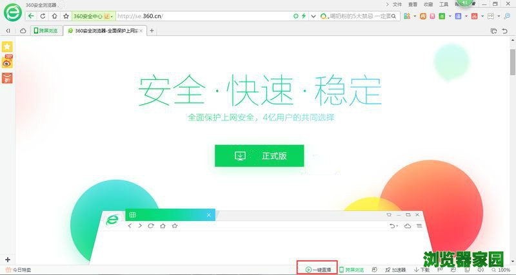Expand the 360安全中心 site security dropdown
Image resolution: width=516 pixels, height=275 pixels.
[112, 15]
